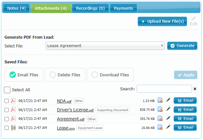Edit Driver's License.pdf using its pencil icon
The height and width of the screenshot is (140, 203).
point(168,109)
